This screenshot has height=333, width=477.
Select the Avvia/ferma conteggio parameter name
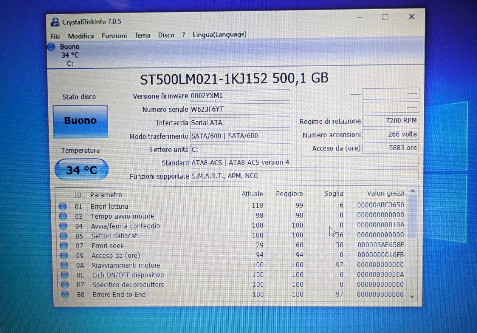click(x=126, y=226)
